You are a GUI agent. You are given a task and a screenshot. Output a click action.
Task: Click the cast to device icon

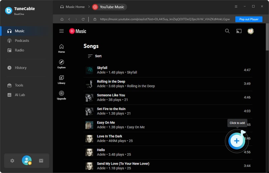(239, 31)
